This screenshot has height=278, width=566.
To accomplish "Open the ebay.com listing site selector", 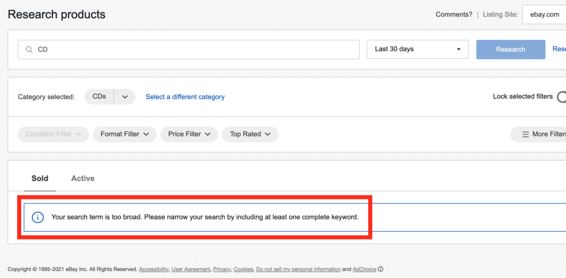I will tap(544, 15).
